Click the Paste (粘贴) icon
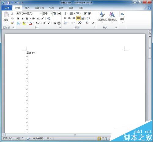153x142 pixels. click(x=6, y=14)
